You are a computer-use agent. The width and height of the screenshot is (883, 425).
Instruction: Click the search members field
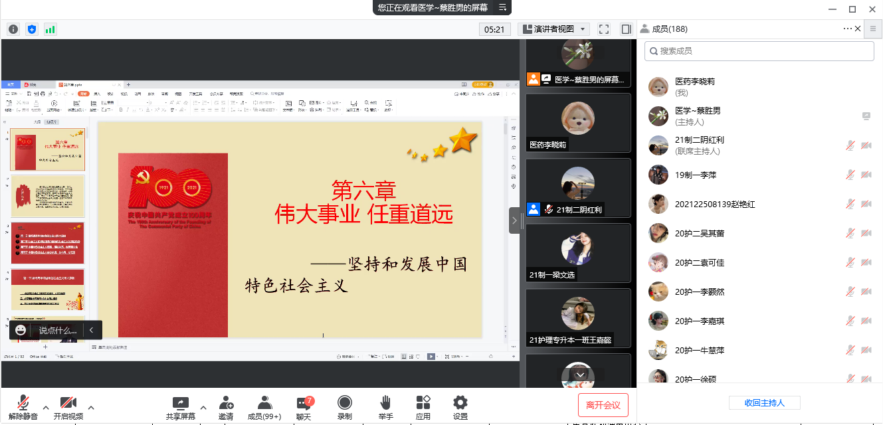tap(759, 51)
